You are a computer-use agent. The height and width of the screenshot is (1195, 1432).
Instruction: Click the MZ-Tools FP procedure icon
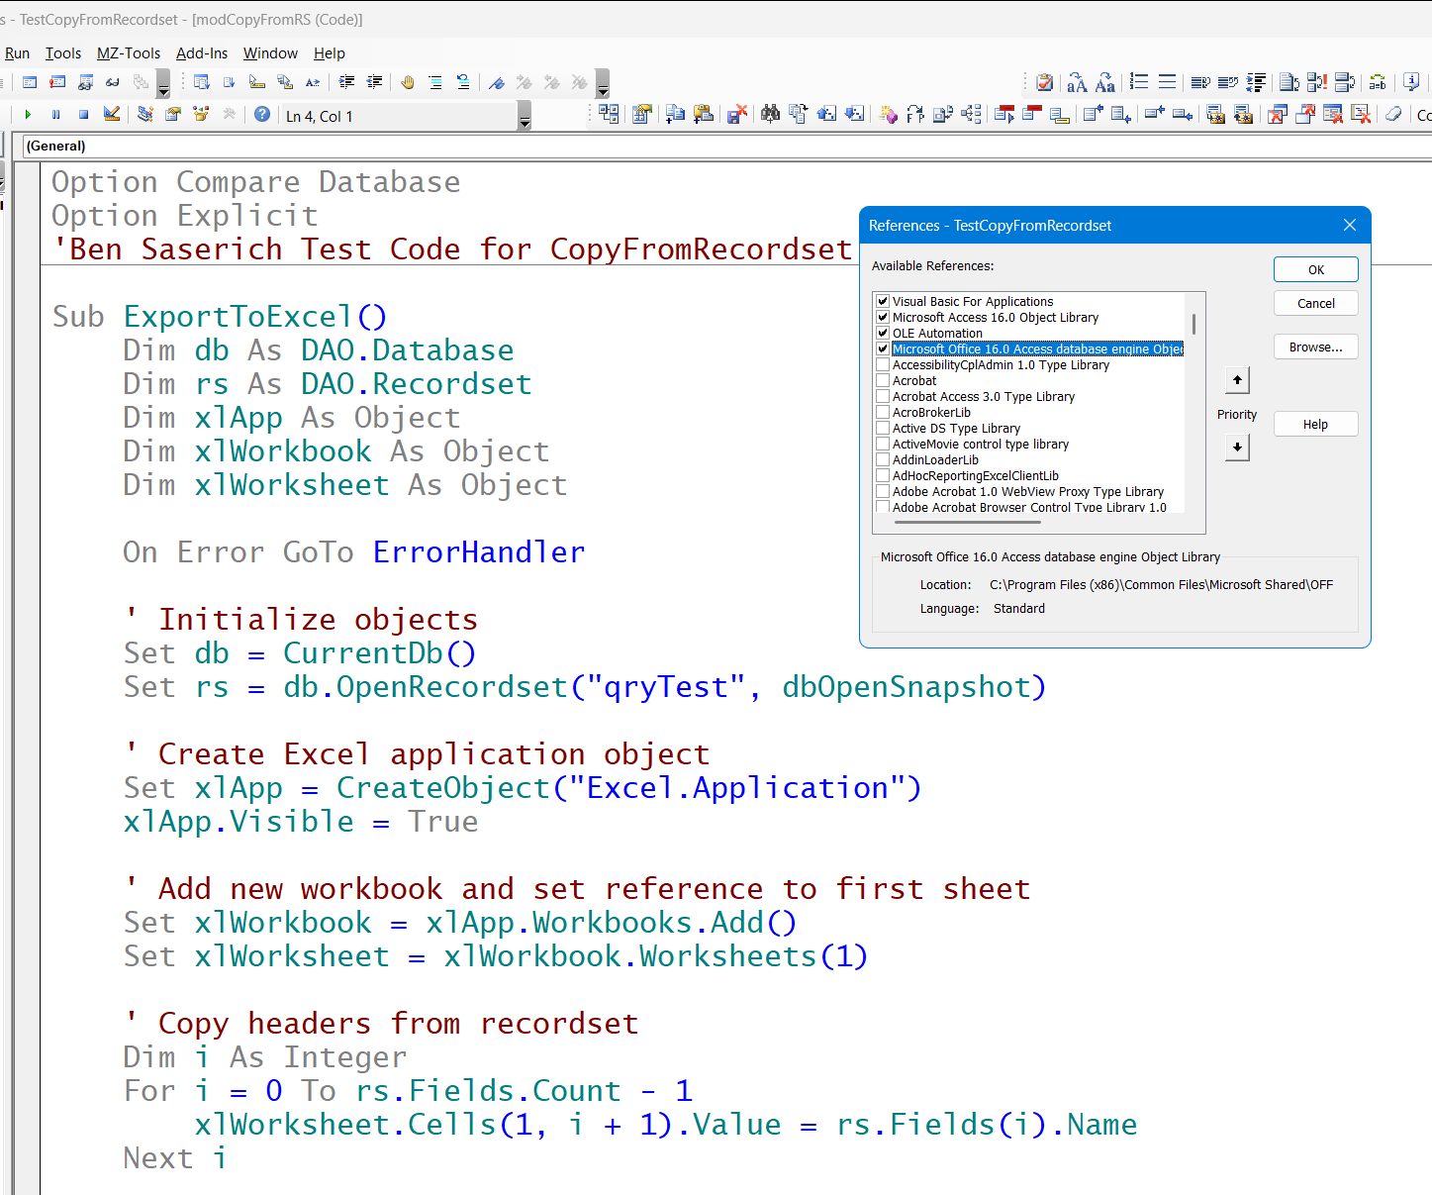click(x=915, y=115)
